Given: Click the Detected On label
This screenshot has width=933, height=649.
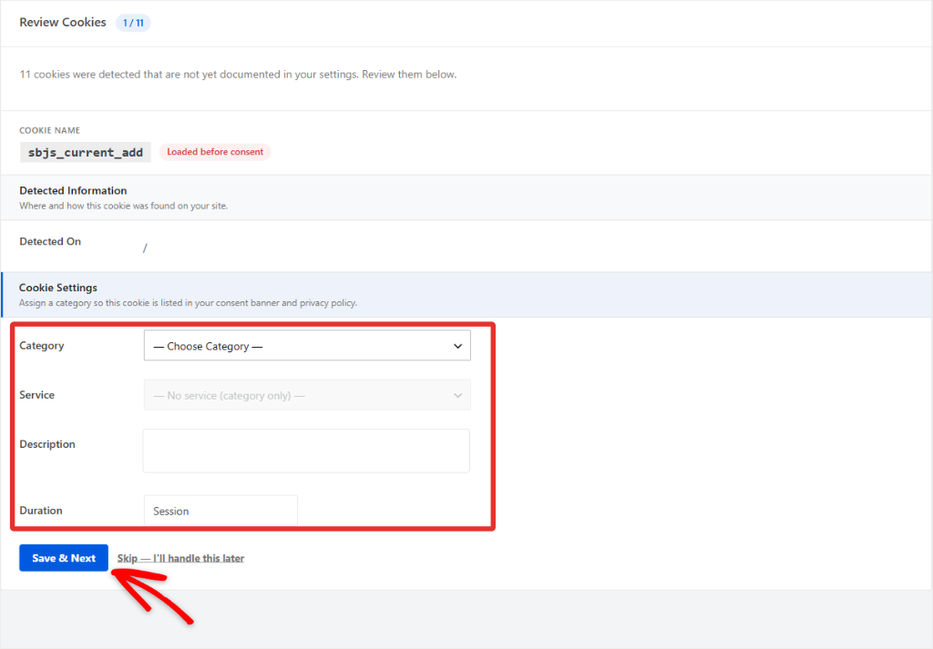Looking at the screenshot, I should click(50, 241).
